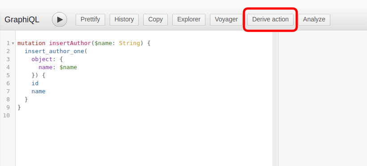This screenshot has width=367, height=166.
Task: Click the String type in the mutation signature
Action: coord(129,43)
